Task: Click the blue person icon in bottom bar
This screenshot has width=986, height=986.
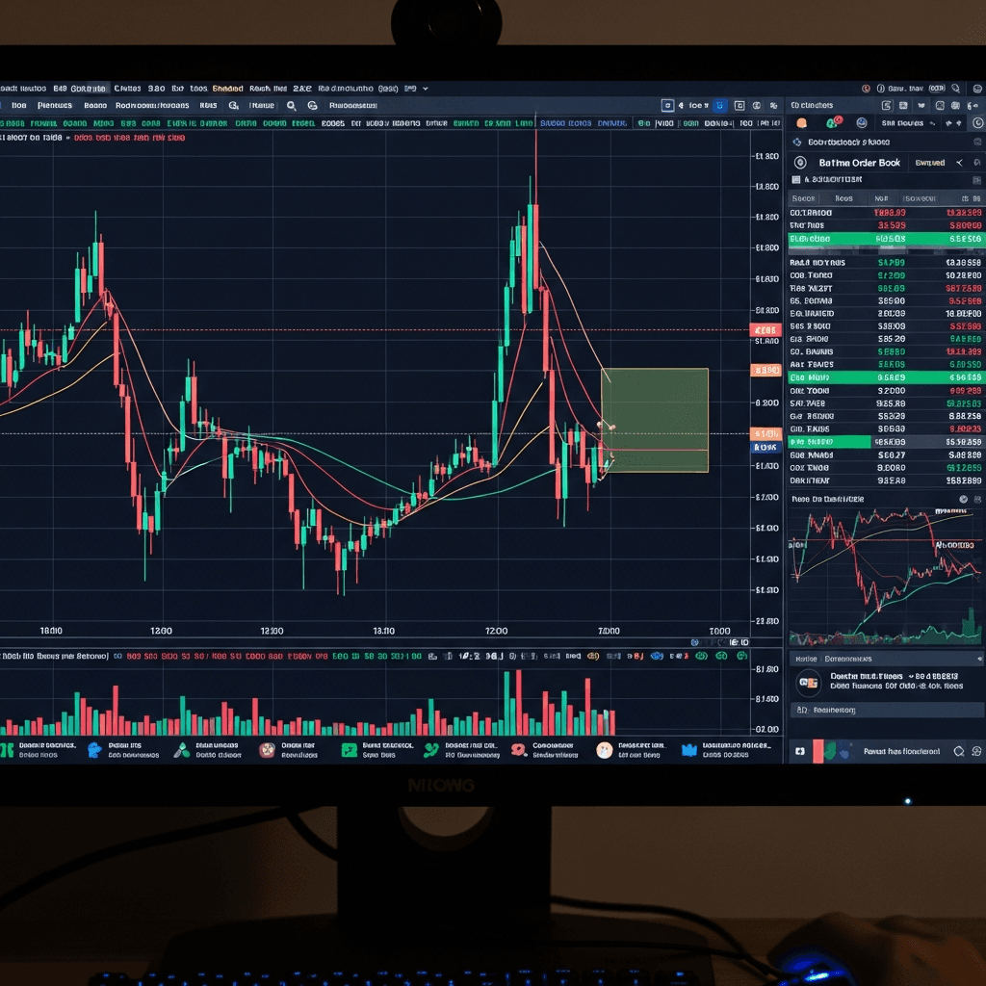Action: click(x=94, y=750)
